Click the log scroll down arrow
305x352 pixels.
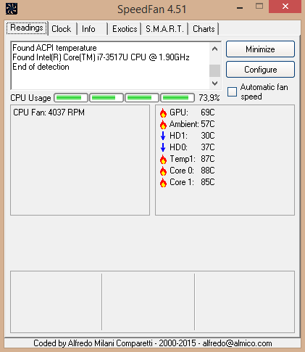coord(214,83)
